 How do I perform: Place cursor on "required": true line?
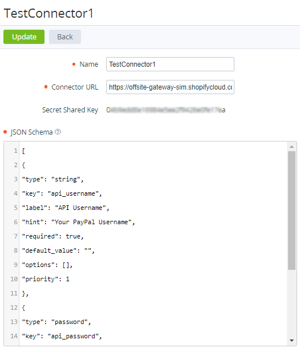click(52, 236)
